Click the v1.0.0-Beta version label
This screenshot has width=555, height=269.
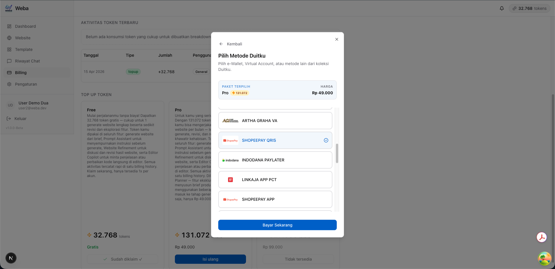14,128
